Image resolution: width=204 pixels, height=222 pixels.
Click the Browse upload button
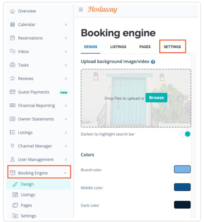coord(156,97)
